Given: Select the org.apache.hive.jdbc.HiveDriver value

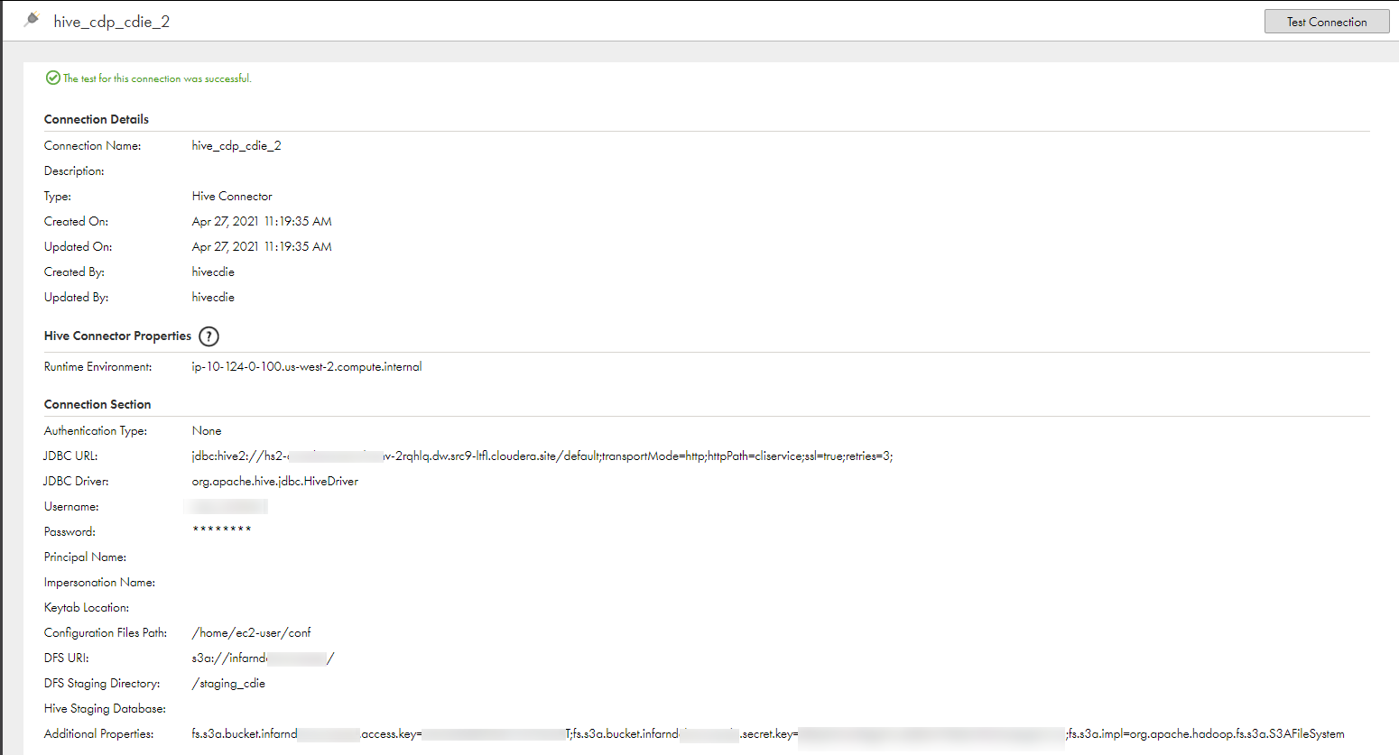Looking at the screenshot, I should (275, 481).
